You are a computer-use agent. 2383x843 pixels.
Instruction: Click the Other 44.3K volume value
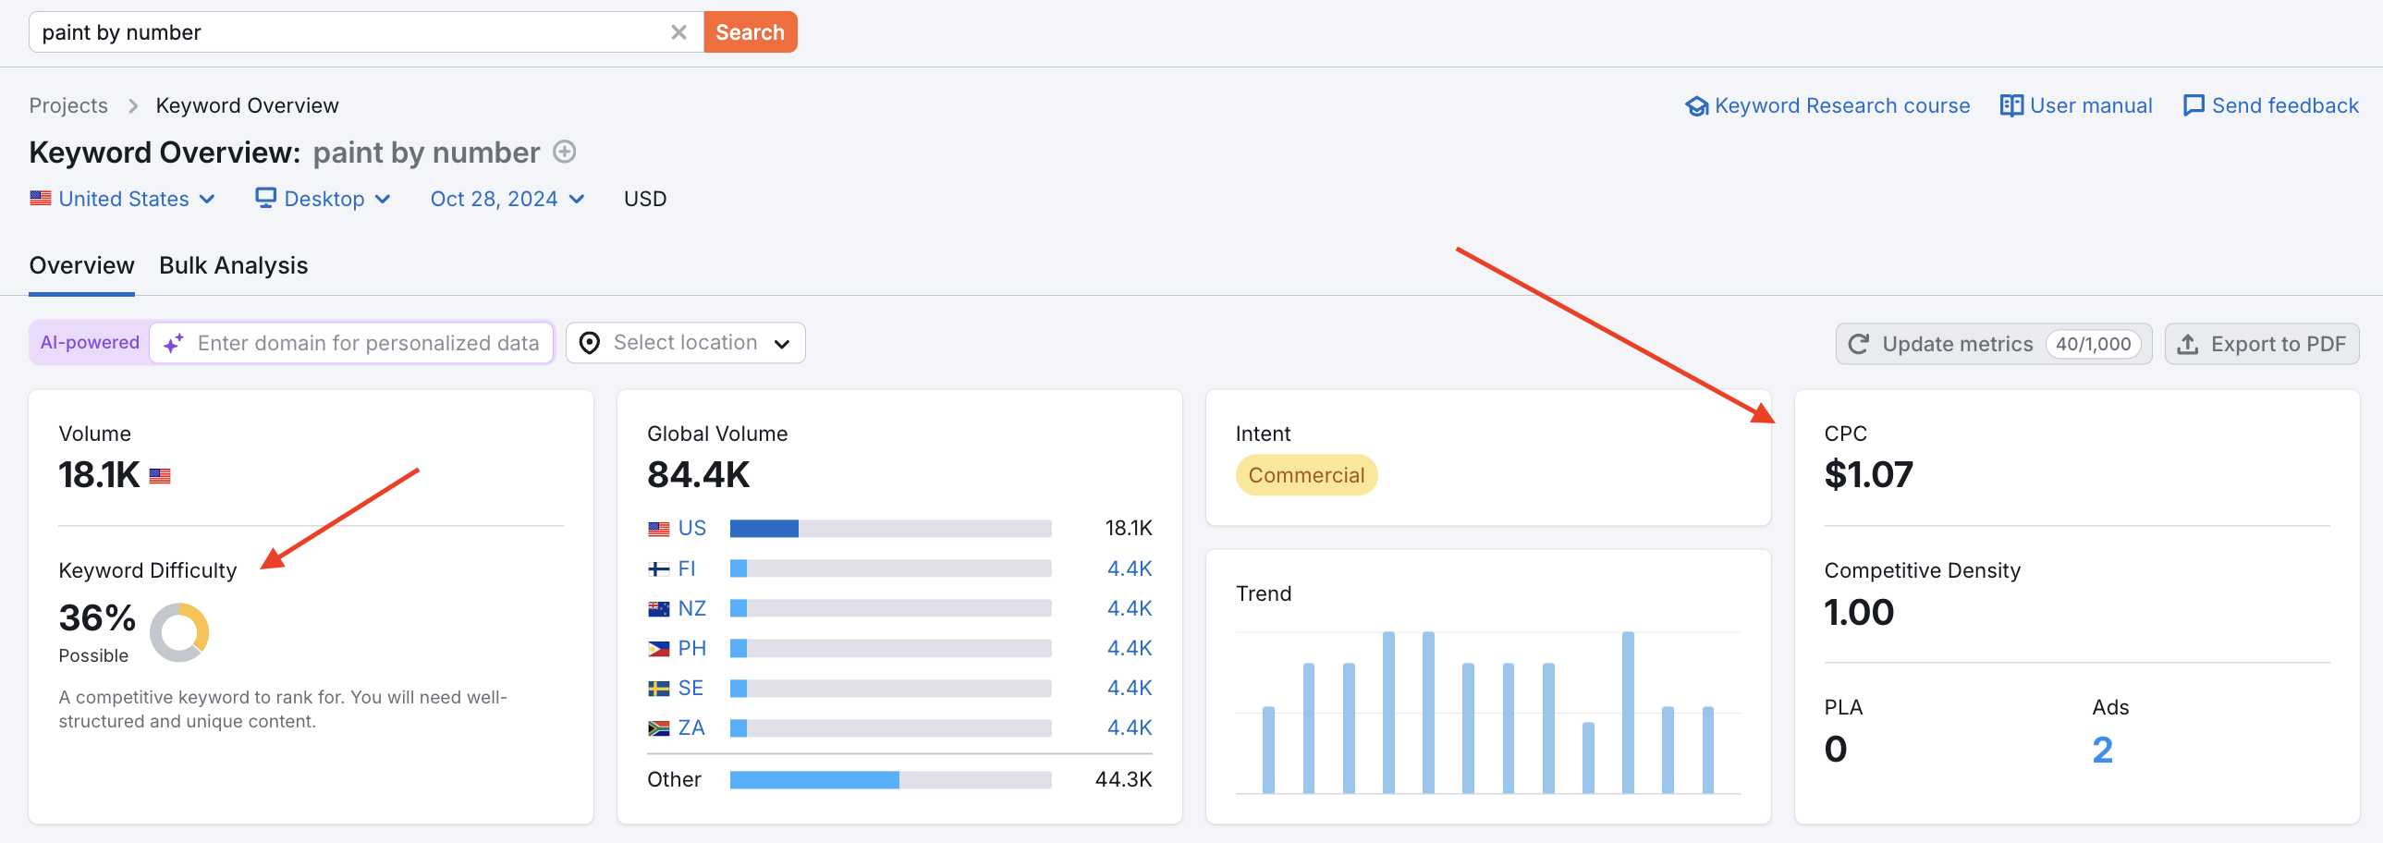1123,779
